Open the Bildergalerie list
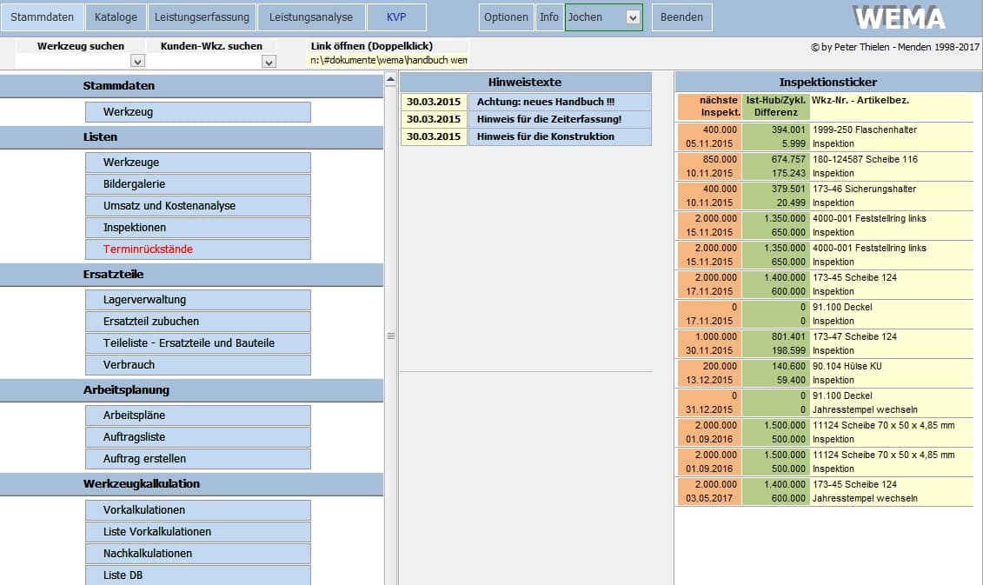 pyautogui.click(x=198, y=184)
